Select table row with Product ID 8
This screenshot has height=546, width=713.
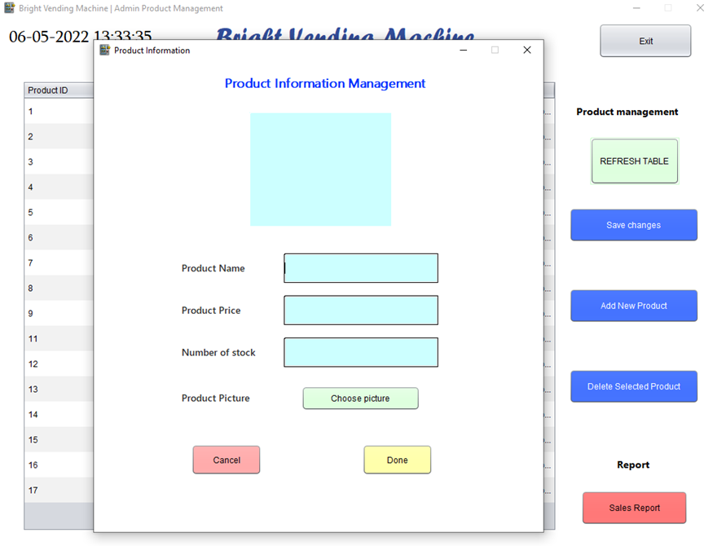pos(59,288)
